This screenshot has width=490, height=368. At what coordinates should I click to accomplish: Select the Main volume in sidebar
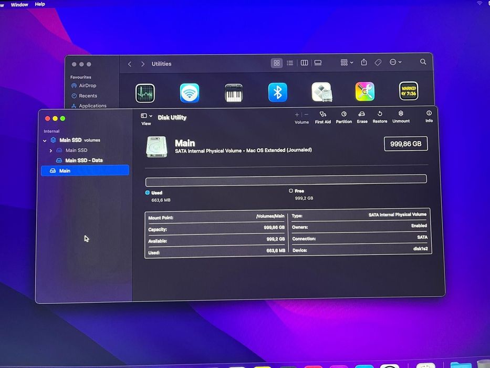[x=85, y=170]
